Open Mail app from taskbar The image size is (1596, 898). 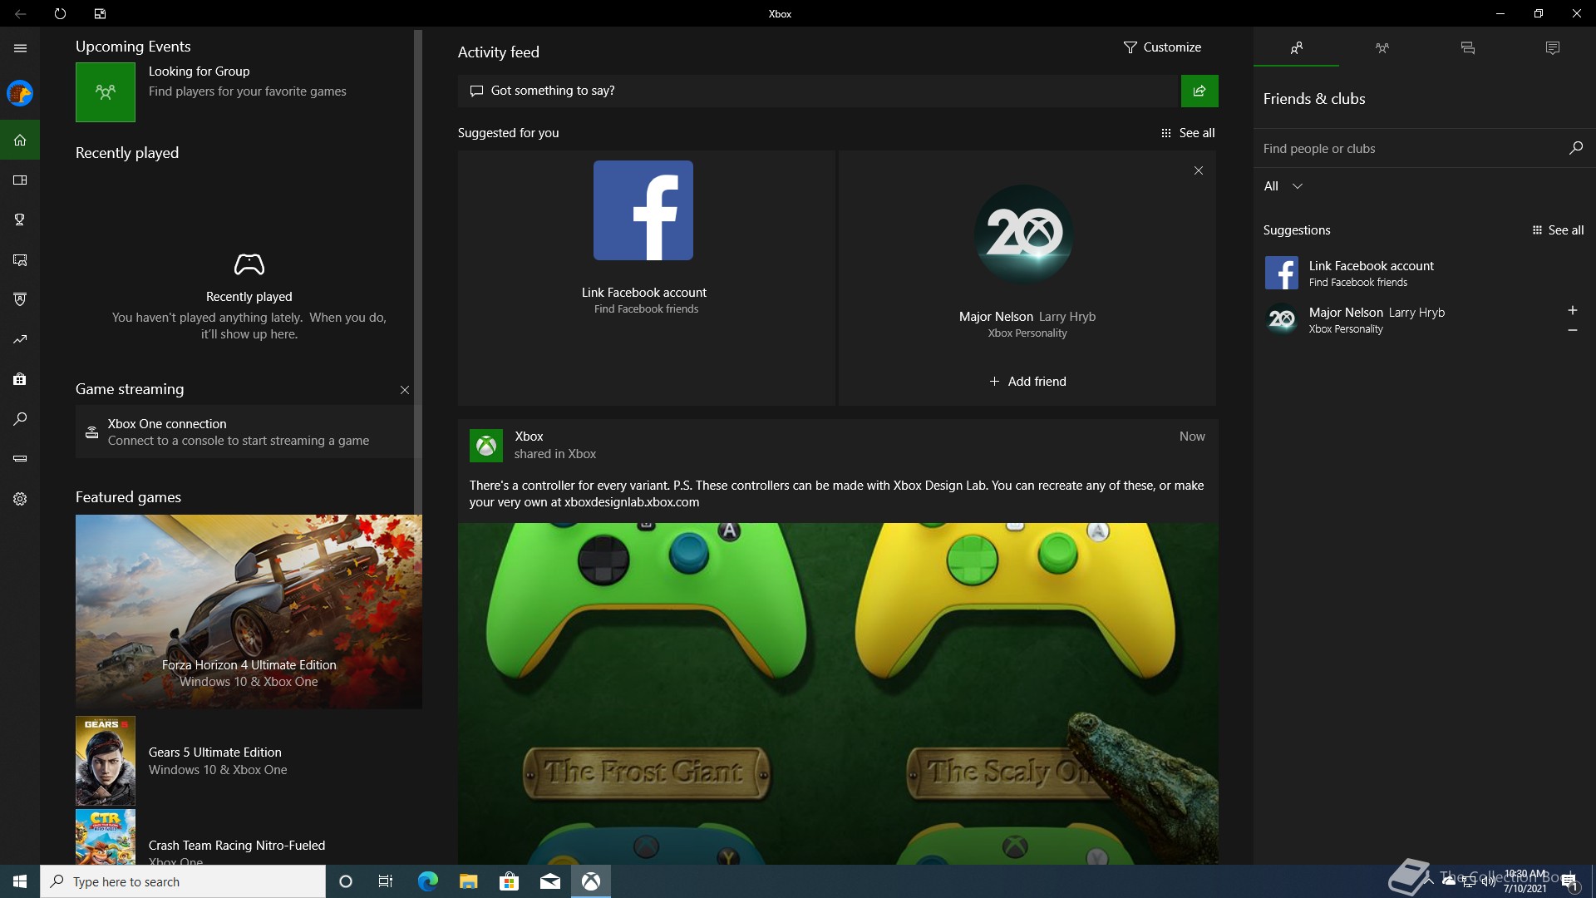pyautogui.click(x=549, y=881)
